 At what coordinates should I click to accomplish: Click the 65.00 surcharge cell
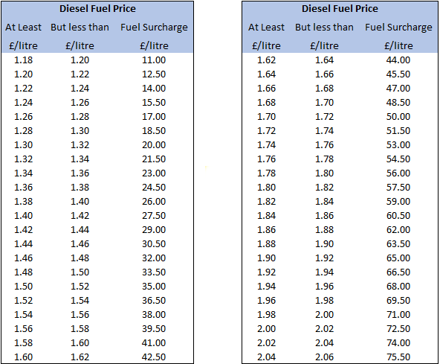[x=398, y=258]
